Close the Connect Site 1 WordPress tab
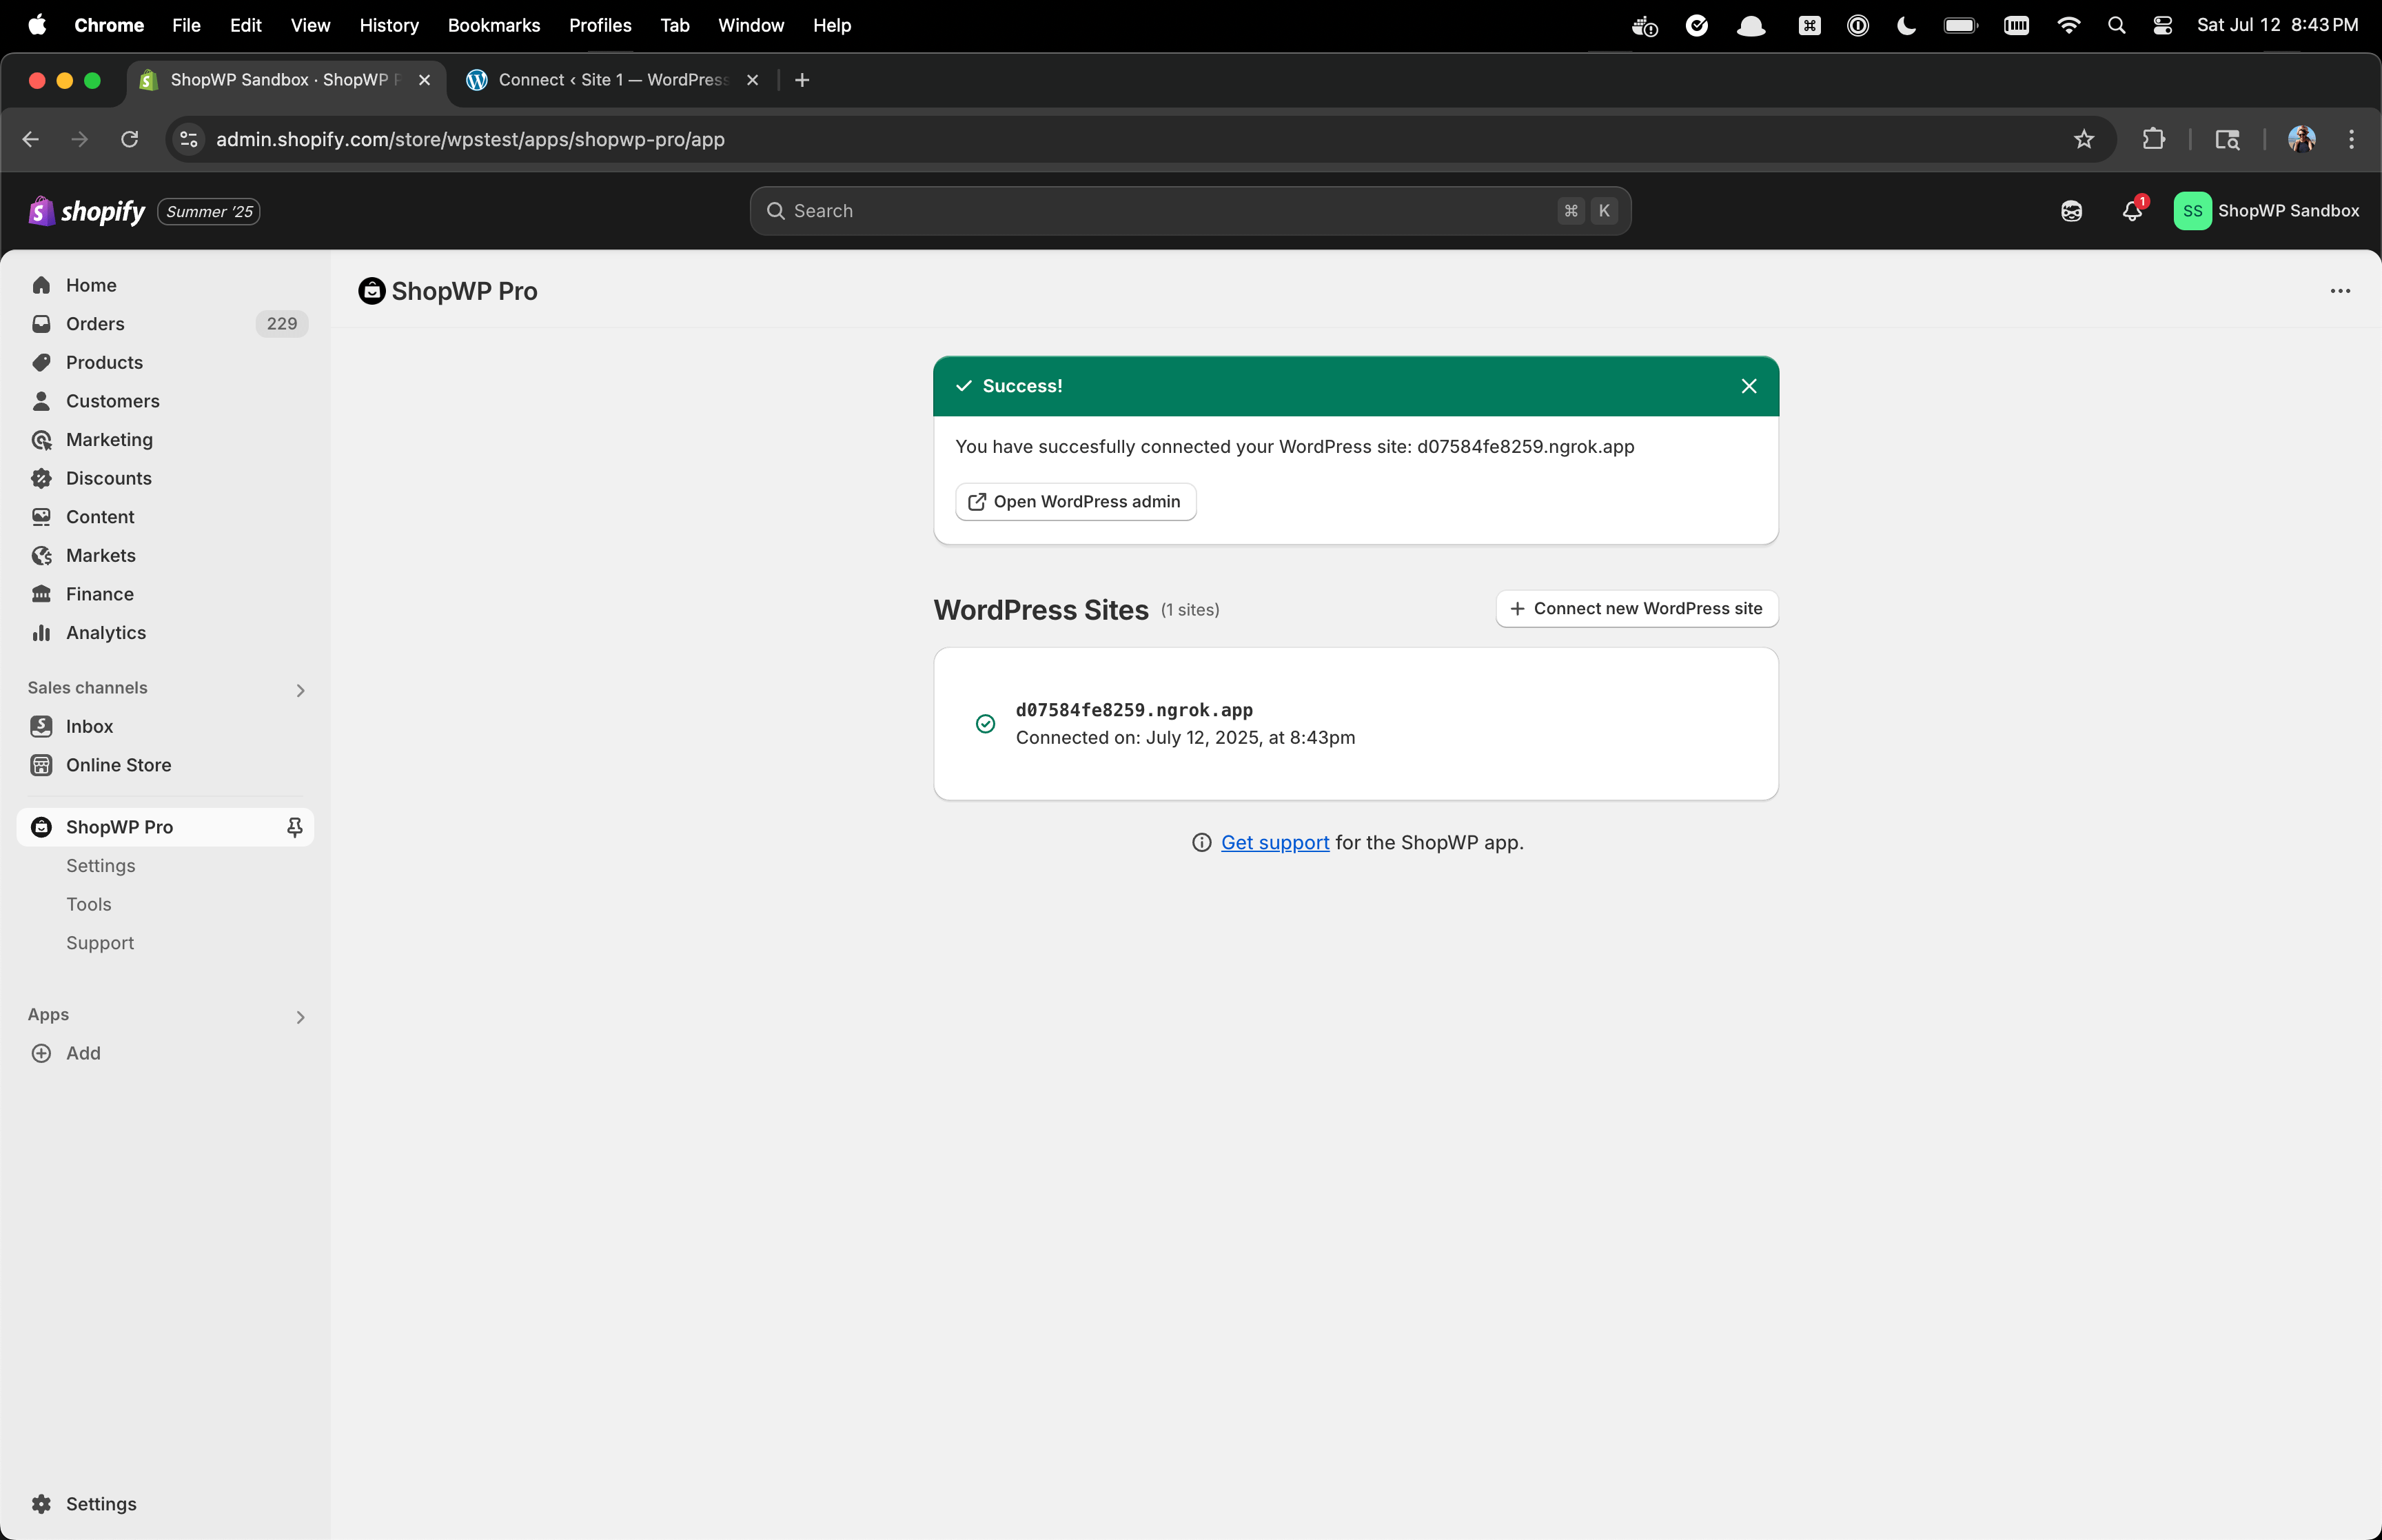The width and height of the screenshot is (2382, 1540). click(x=753, y=80)
